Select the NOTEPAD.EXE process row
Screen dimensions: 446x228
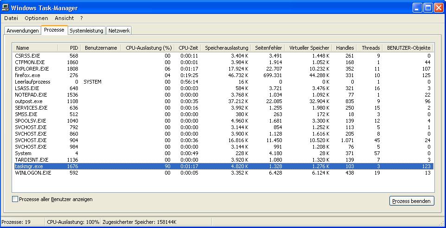click(223, 95)
